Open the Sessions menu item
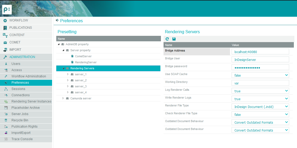 (18, 89)
